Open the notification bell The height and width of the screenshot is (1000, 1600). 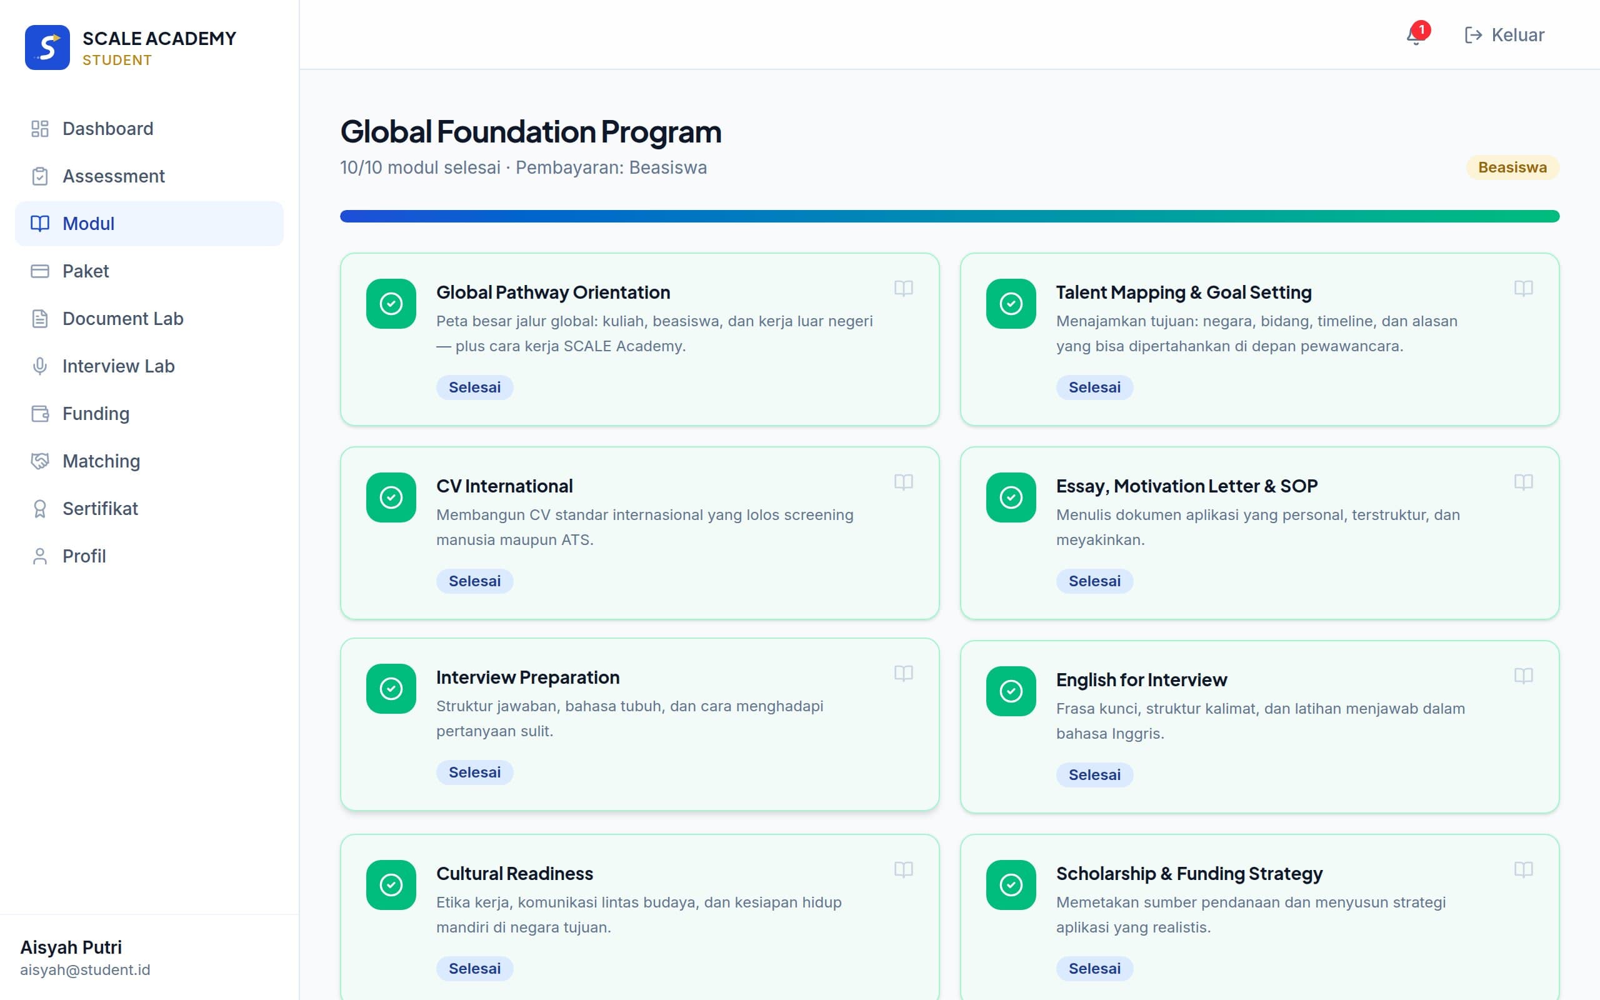click(1415, 35)
